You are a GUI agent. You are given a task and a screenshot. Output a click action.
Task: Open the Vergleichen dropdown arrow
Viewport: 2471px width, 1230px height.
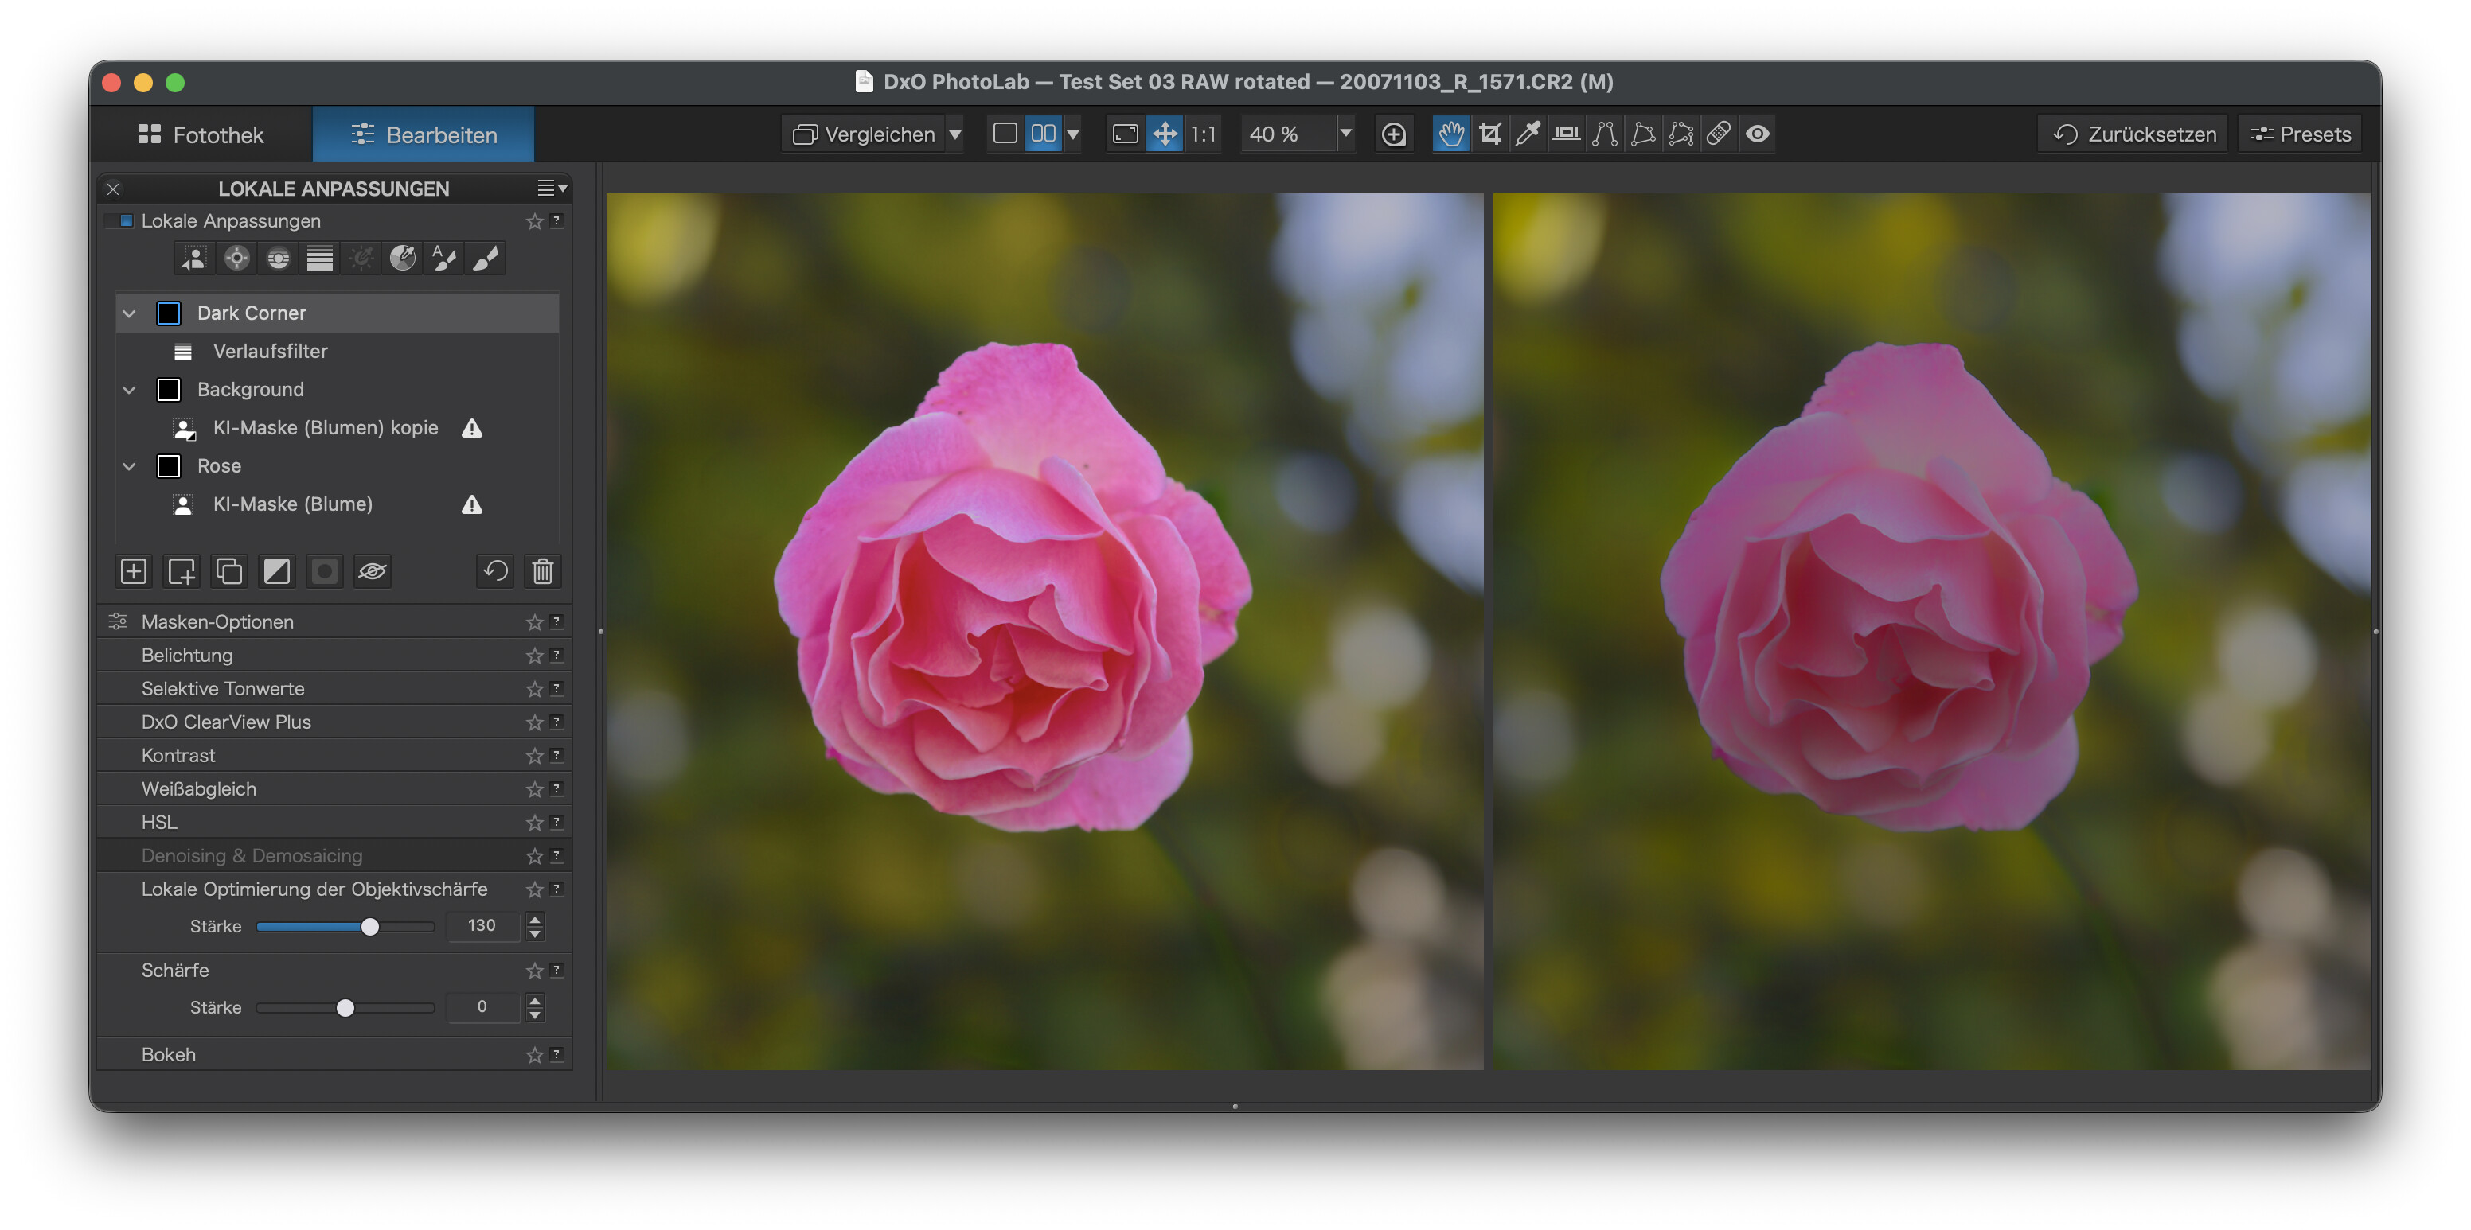coord(954,134)
